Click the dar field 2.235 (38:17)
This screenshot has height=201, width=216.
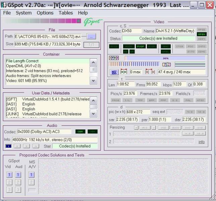194,119
